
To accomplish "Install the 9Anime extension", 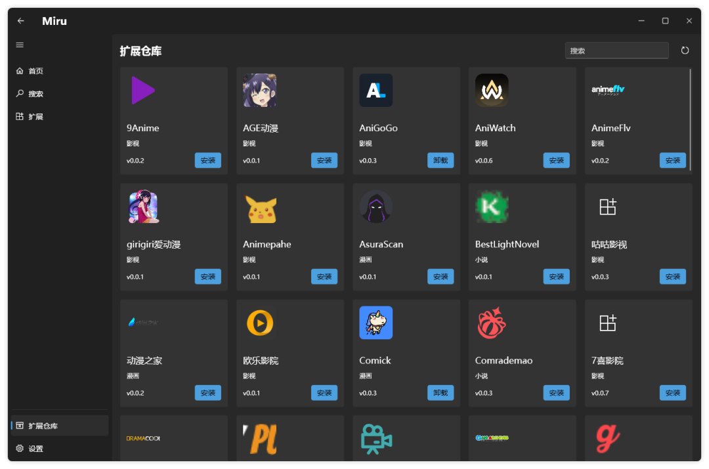I will point(208,160).
